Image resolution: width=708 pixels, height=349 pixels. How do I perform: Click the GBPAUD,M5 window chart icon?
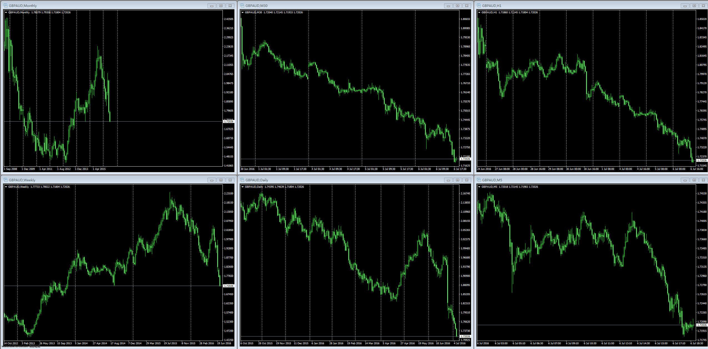point(479,180)
